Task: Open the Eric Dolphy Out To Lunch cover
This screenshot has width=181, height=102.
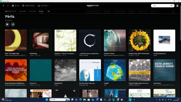Action: pyautogui.click(x=164, y=93)
